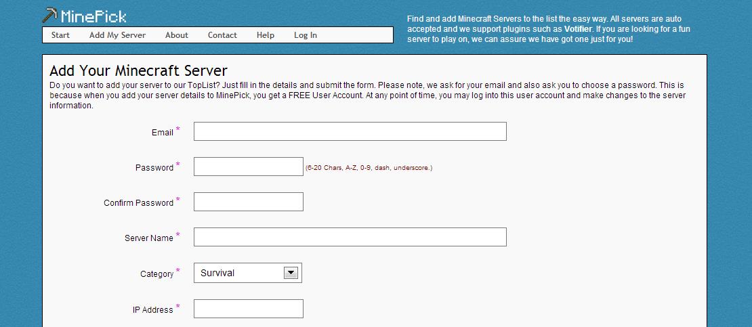The width and height of the screenshot is (752, 327).
Task: Focus the Email input field
Action: 350,131
